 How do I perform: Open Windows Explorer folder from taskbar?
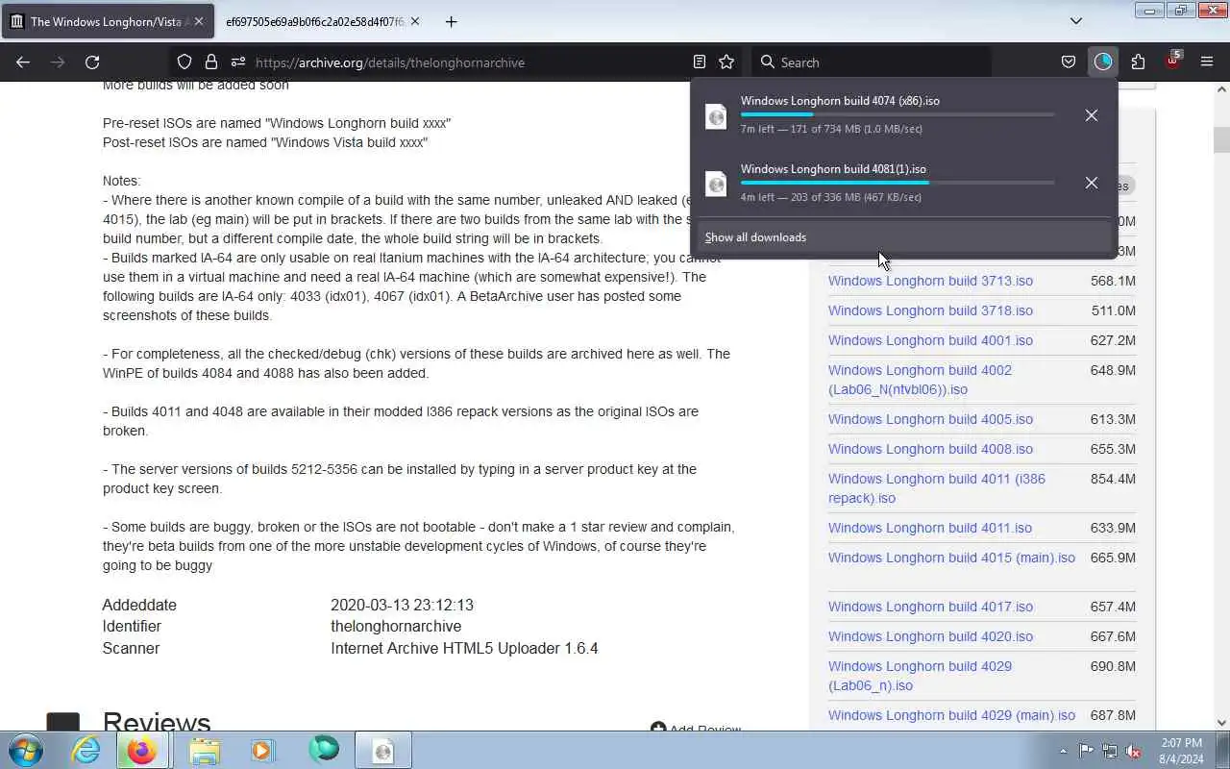pyautogui.click(x=204, y=750)
